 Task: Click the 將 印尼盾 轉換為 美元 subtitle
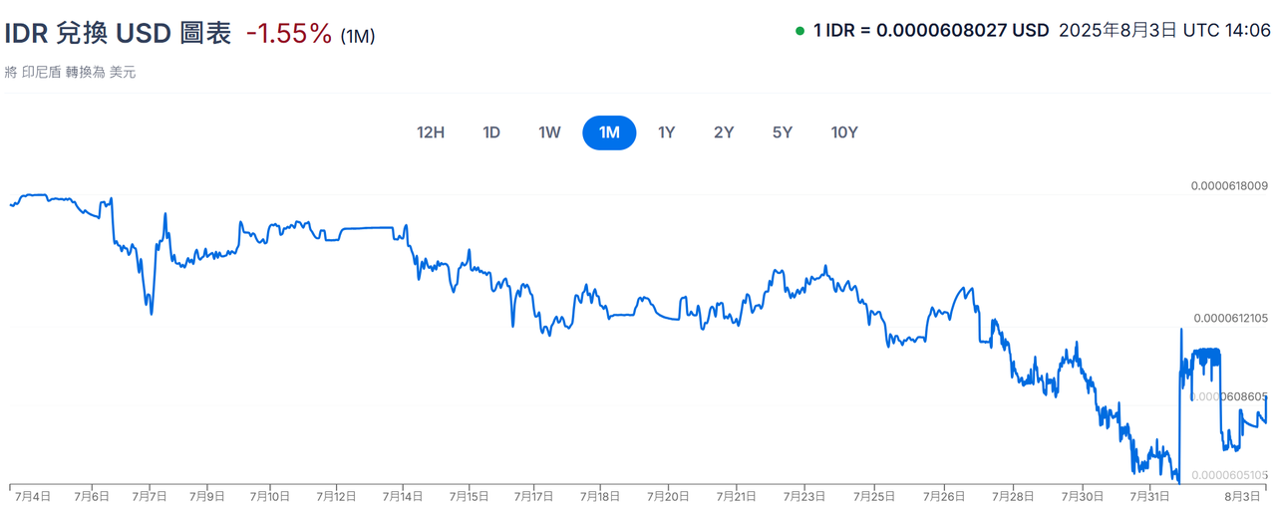pyautogui.click(x=70, y=72)
